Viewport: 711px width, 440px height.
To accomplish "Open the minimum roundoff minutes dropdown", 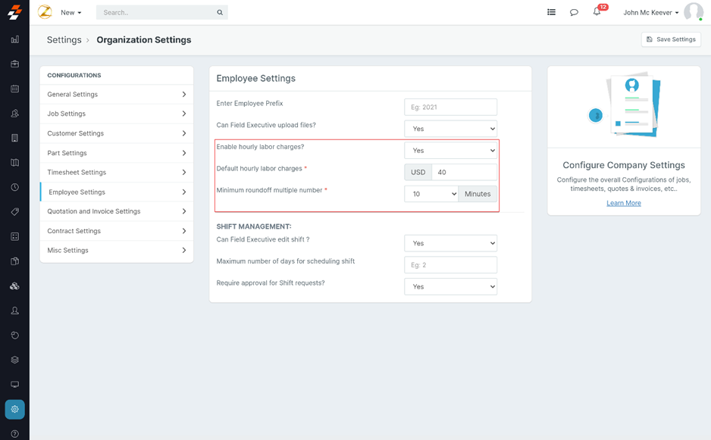I will coord(431,194).
